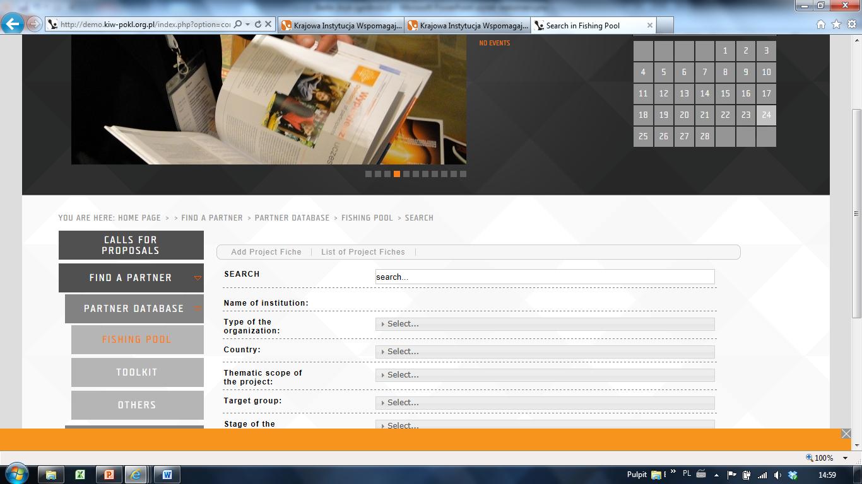
Task: Close the Search in Fishing Pool tab
Action: tap(650, 25)
